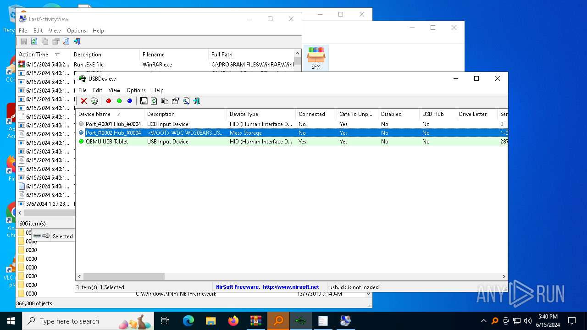Click the Windows Start button
The width and height of the screenshot is (587, 330).
pos(11,321)
